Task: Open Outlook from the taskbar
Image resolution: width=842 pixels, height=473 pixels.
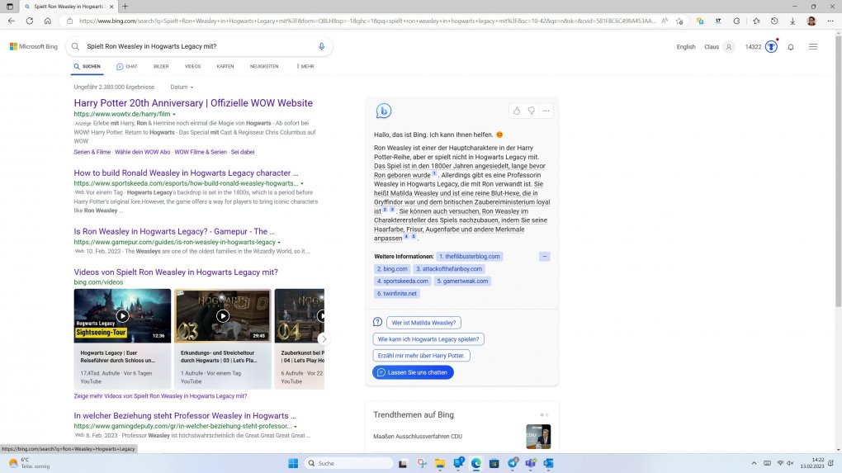Action: [548, 463]
